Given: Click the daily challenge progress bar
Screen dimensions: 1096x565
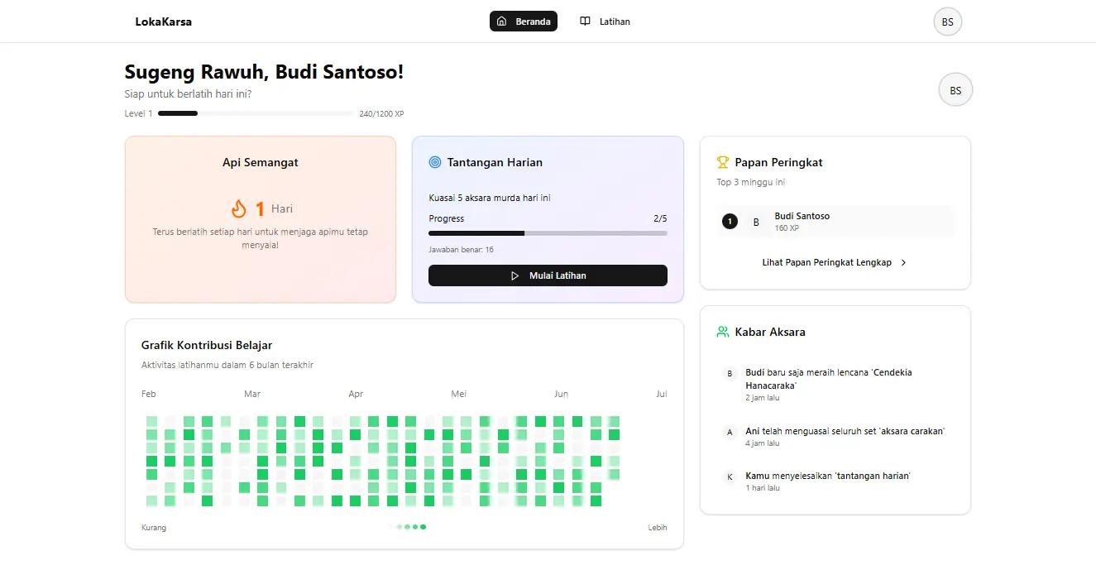Looking at the screenshot, I should click(x=548, y=233).
